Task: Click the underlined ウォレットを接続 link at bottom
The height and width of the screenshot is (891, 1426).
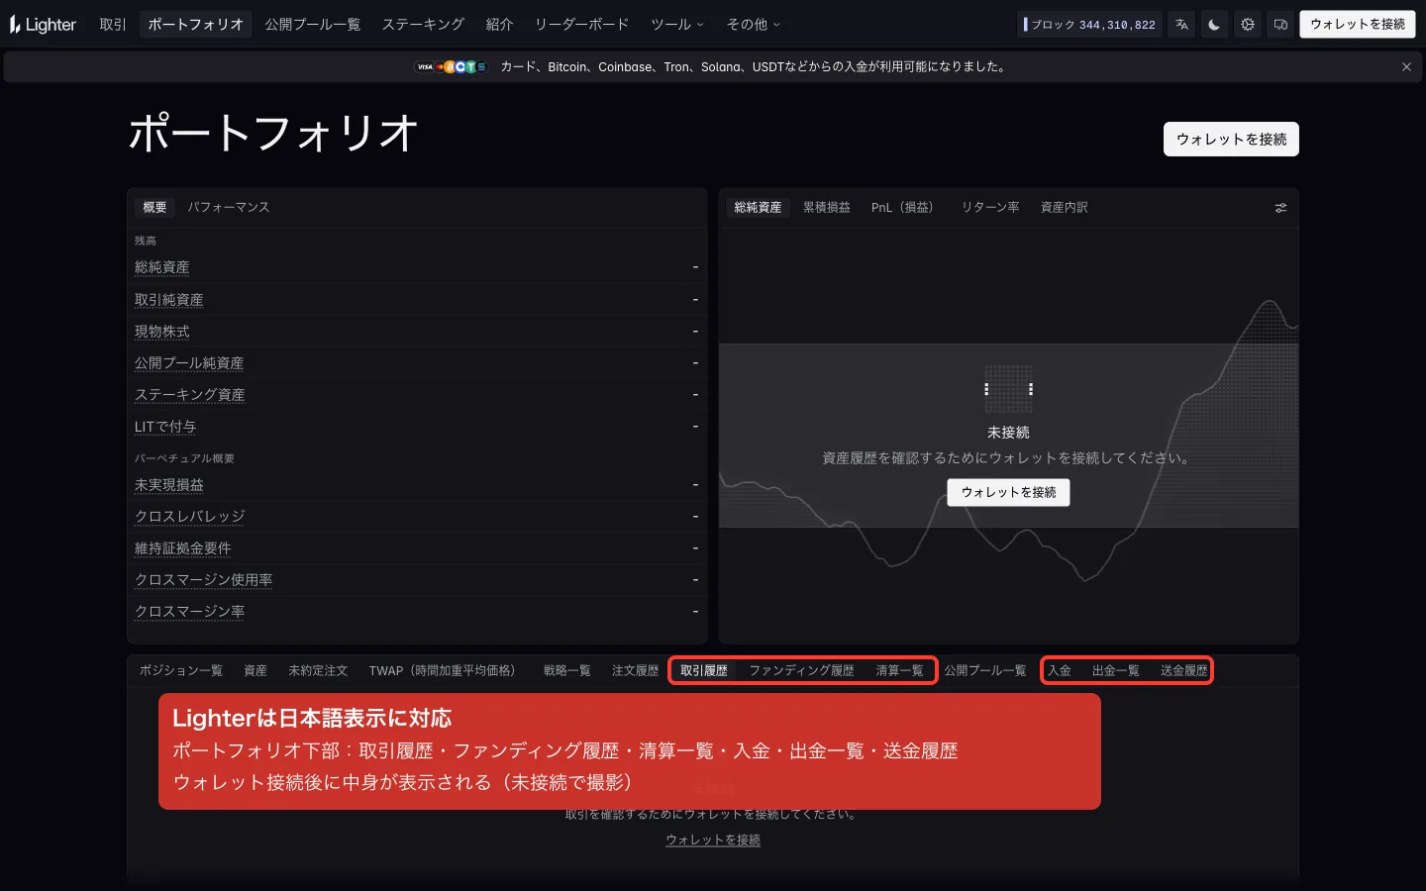Action: 713,840
